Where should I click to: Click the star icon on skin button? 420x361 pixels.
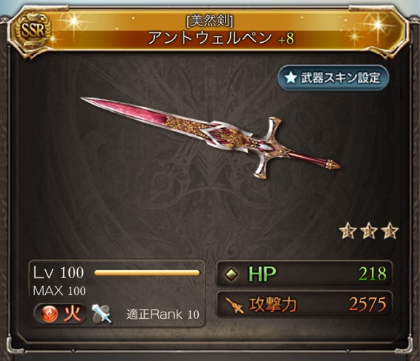point(291,78)
